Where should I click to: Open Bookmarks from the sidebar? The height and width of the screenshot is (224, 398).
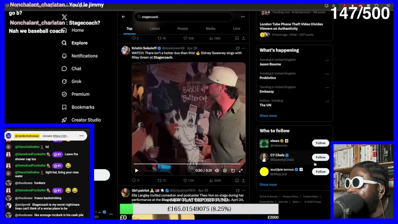click(78, 107)
